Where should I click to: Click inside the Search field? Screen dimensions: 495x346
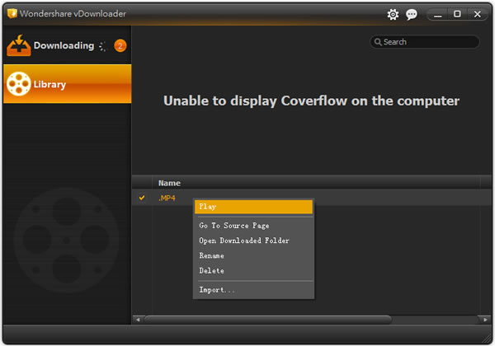[x=425, y=41]
